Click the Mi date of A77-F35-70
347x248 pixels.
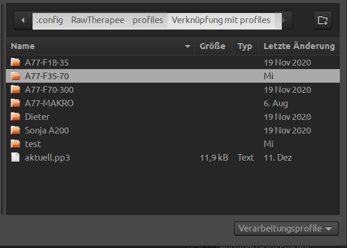coord(268,76)
